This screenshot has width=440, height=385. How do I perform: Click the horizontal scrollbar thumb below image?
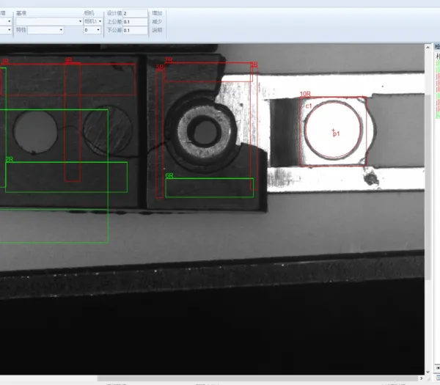pos(257,378)
